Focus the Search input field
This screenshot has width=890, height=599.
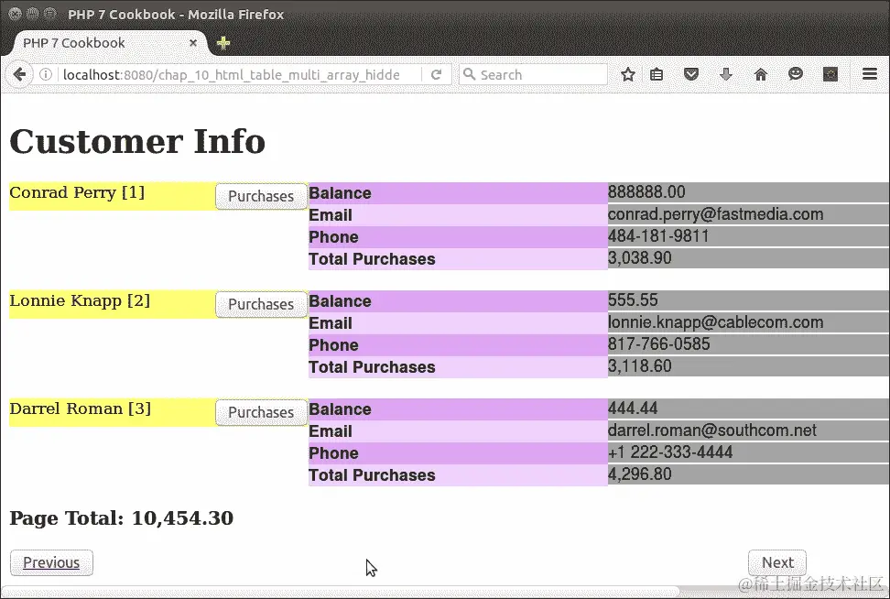point(533,74)
